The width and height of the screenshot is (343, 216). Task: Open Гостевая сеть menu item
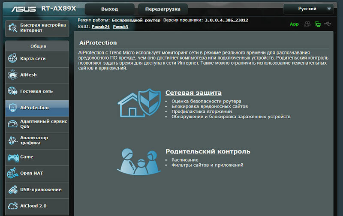click(x=37, y=92)
